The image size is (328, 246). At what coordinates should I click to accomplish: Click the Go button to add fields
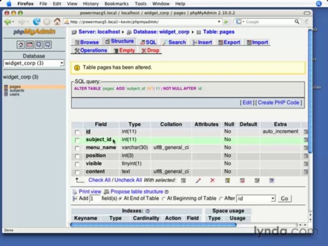[284, 199]
